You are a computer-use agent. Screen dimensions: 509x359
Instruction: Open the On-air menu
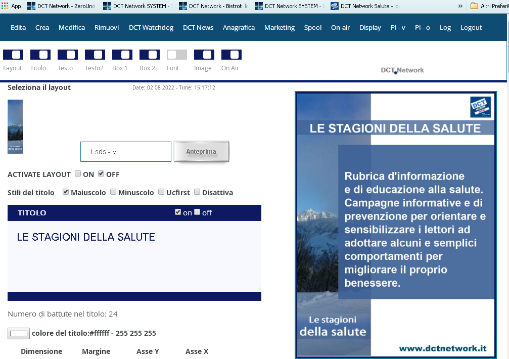coord(340,28)
